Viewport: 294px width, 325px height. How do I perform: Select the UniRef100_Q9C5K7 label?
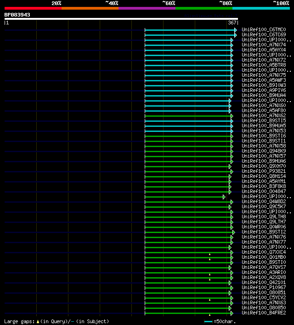pyautogui.click(x=264, y=206)
